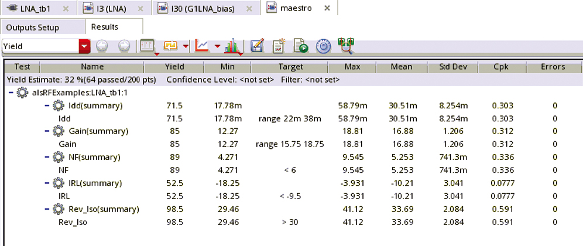This screenshot has height=246, width=583.
Task: Open the Yield results view dropdown
Action: pos(85,46)
